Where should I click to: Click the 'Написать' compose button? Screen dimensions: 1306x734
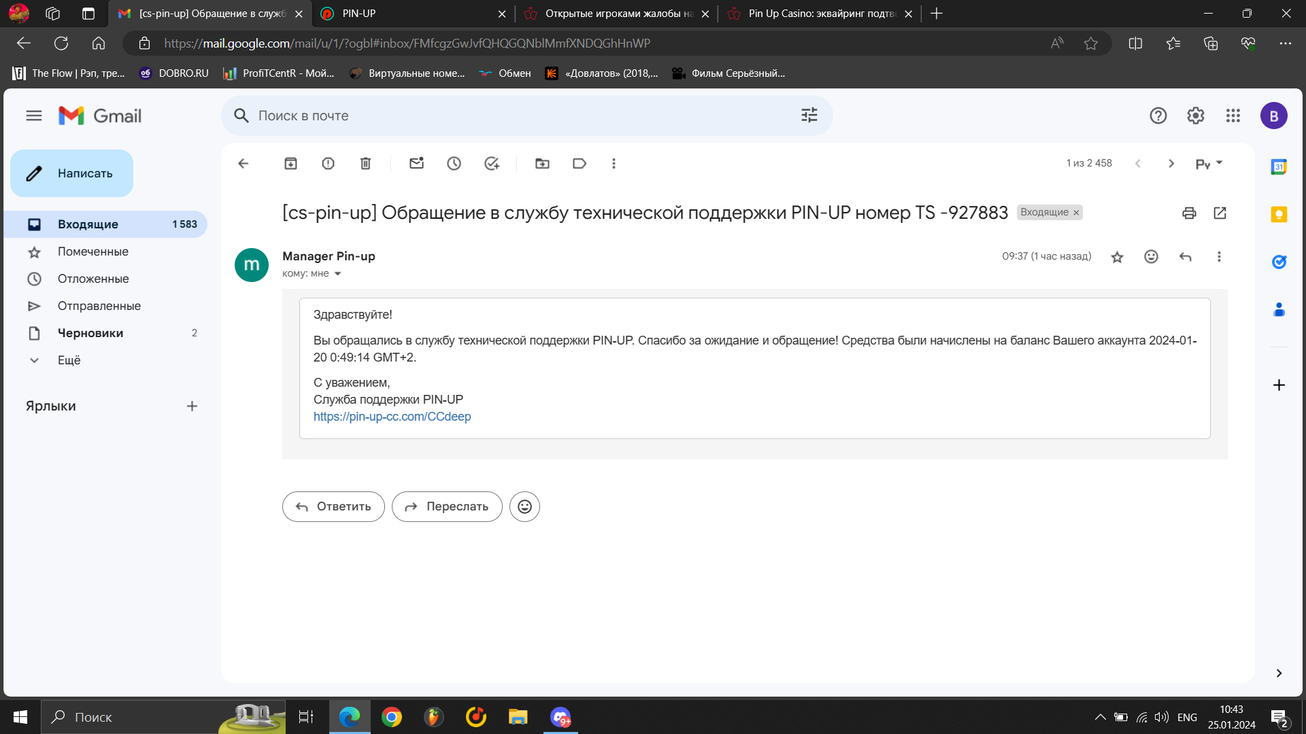click(x=71, y=173)
